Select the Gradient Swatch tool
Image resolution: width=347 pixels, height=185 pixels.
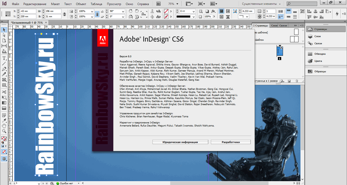[x=4, y=103]
